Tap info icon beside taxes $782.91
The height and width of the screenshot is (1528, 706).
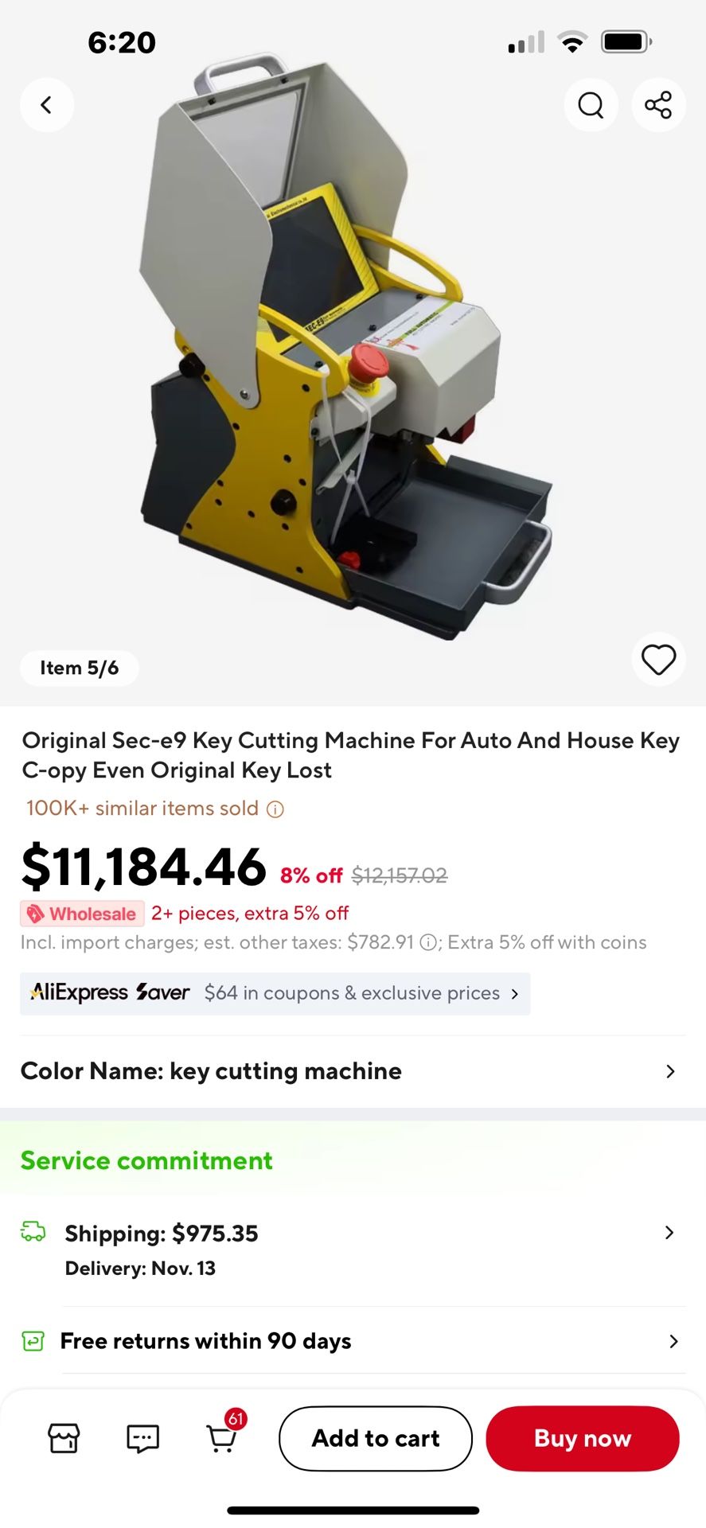(428, 943)
